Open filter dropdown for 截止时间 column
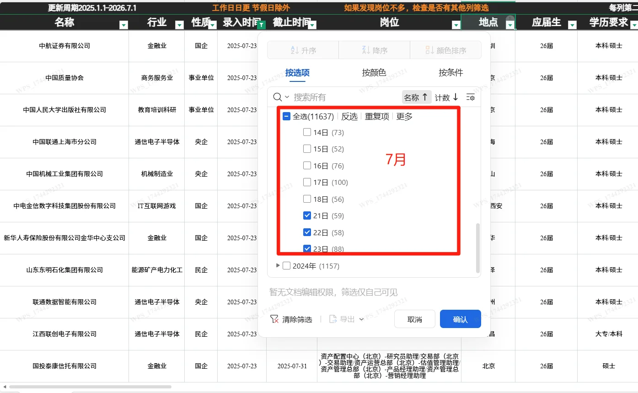Viewport: 638px width, 393px height. (x=312, y=25)
